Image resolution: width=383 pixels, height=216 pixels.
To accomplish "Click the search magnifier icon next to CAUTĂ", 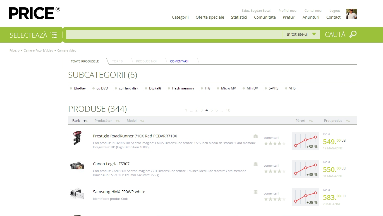I will coord(353,34).
